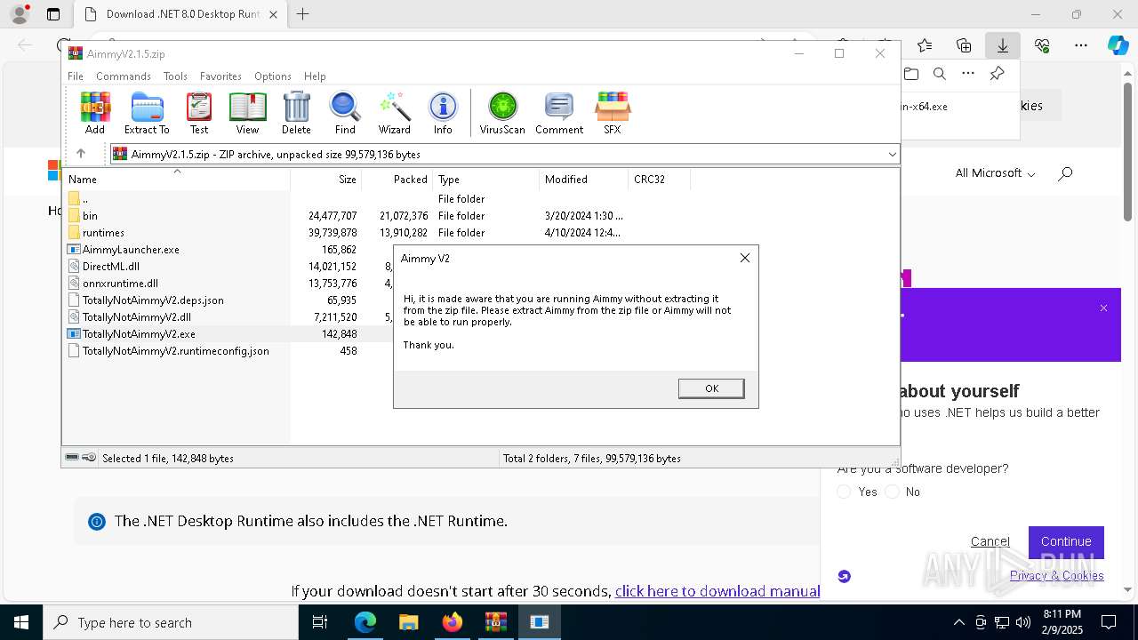Open Firefox from taskbar
The image size is (1138, 640).
(x=453, y=622)
